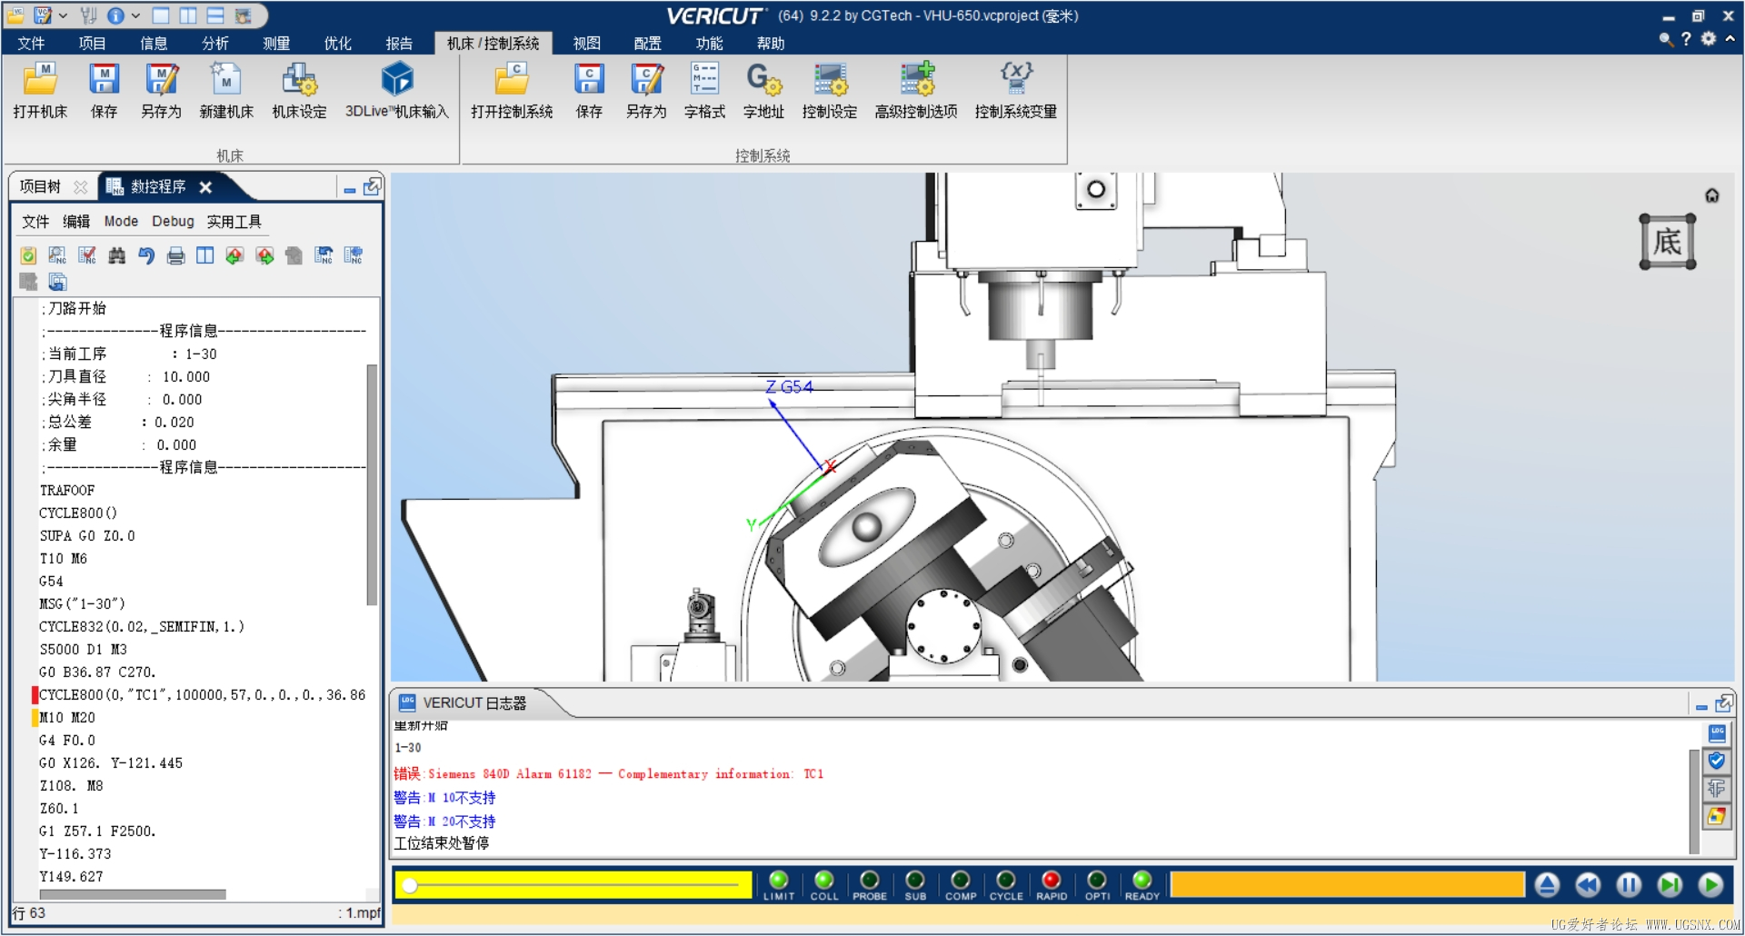Select the M10 M20 program line
The image size is (1745, 936).
pos(67,717)
